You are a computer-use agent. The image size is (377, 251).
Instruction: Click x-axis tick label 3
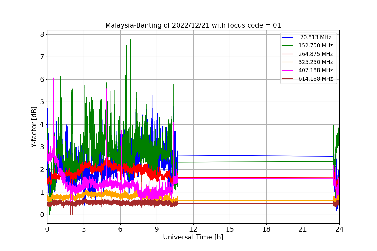(84, 229)
